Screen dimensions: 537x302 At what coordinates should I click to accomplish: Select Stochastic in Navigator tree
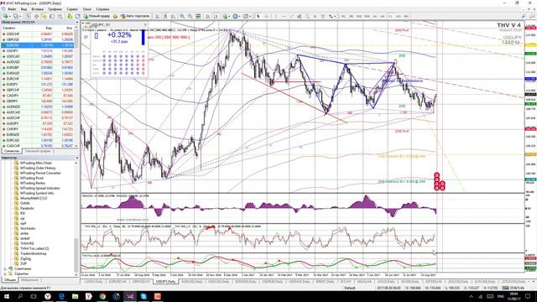[28, 228]
